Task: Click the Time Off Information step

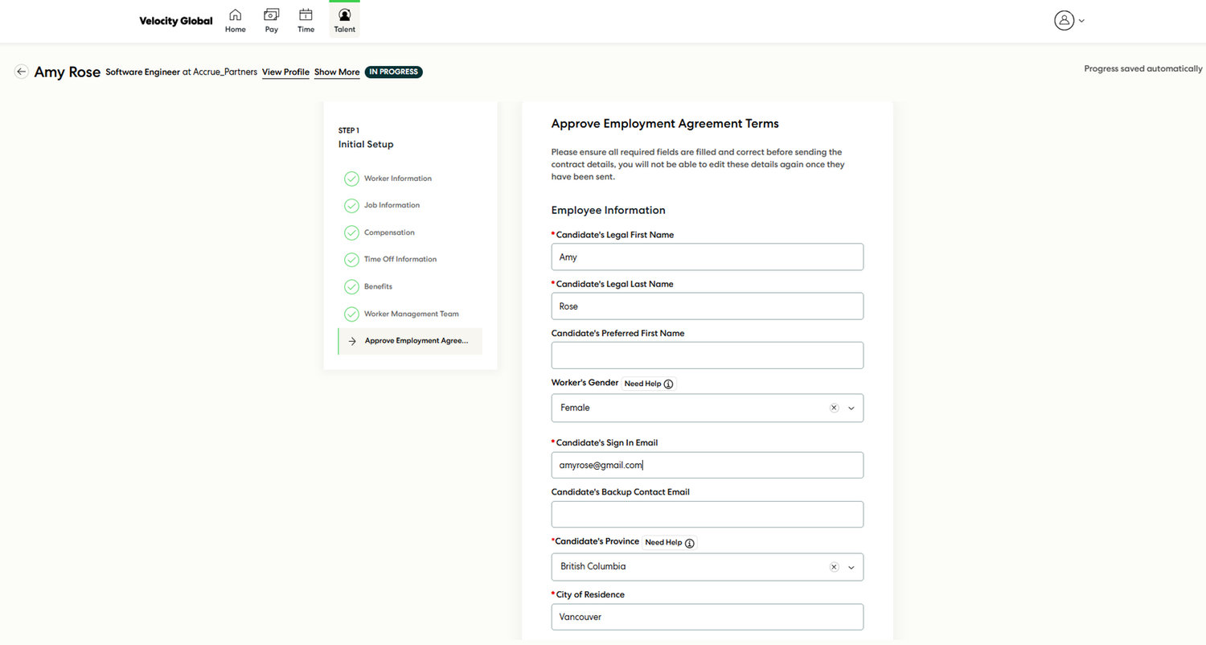Action: tap(400, 259)
